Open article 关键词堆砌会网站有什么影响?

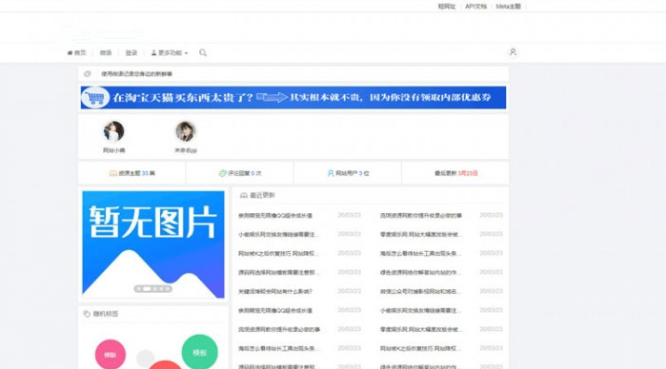(x=275, y=291)
